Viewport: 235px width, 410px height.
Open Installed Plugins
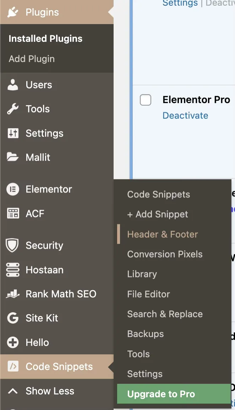point(45,38)
